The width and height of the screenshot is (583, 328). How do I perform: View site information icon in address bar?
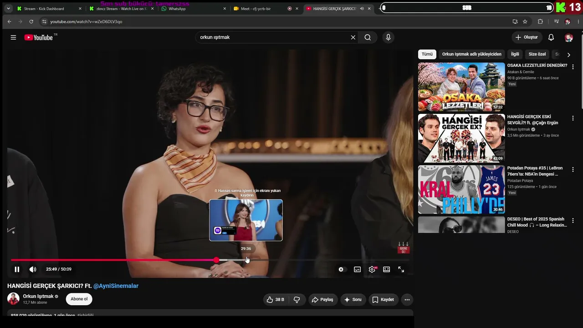tap(44, 21)
